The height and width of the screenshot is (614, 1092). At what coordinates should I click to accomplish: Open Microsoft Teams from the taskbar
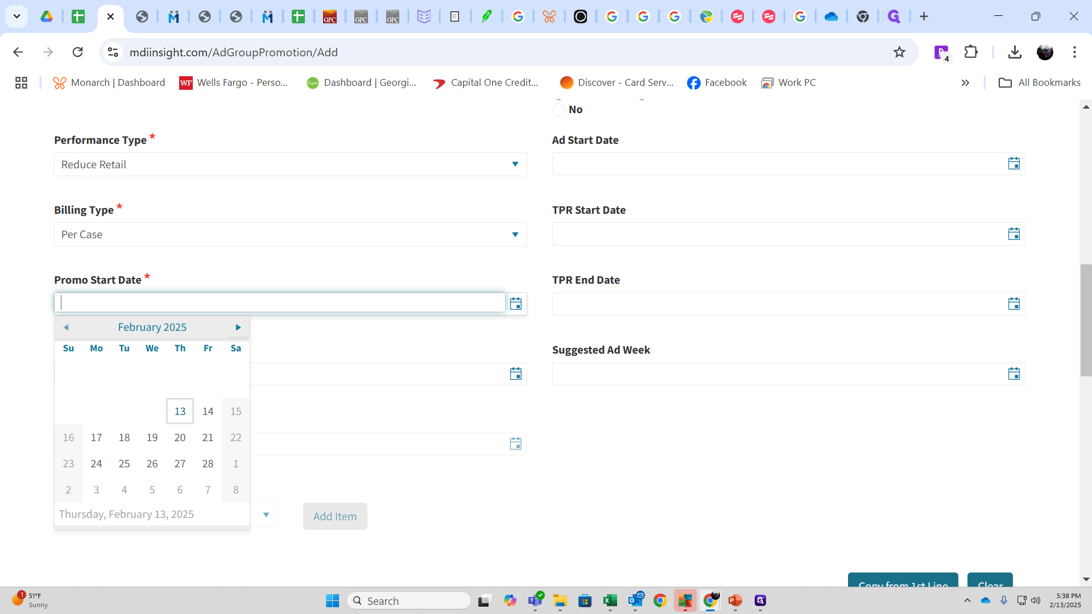tap(535, 600)
